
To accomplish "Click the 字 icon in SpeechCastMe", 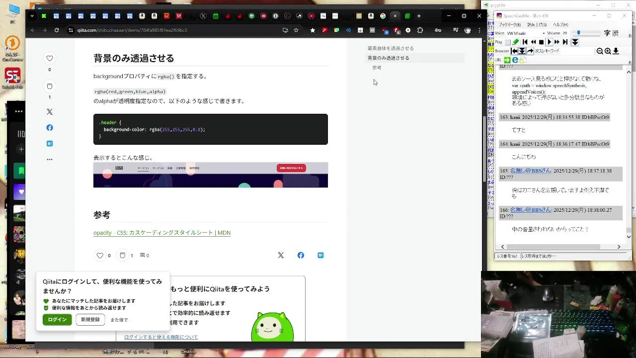I will pos(607,33).
